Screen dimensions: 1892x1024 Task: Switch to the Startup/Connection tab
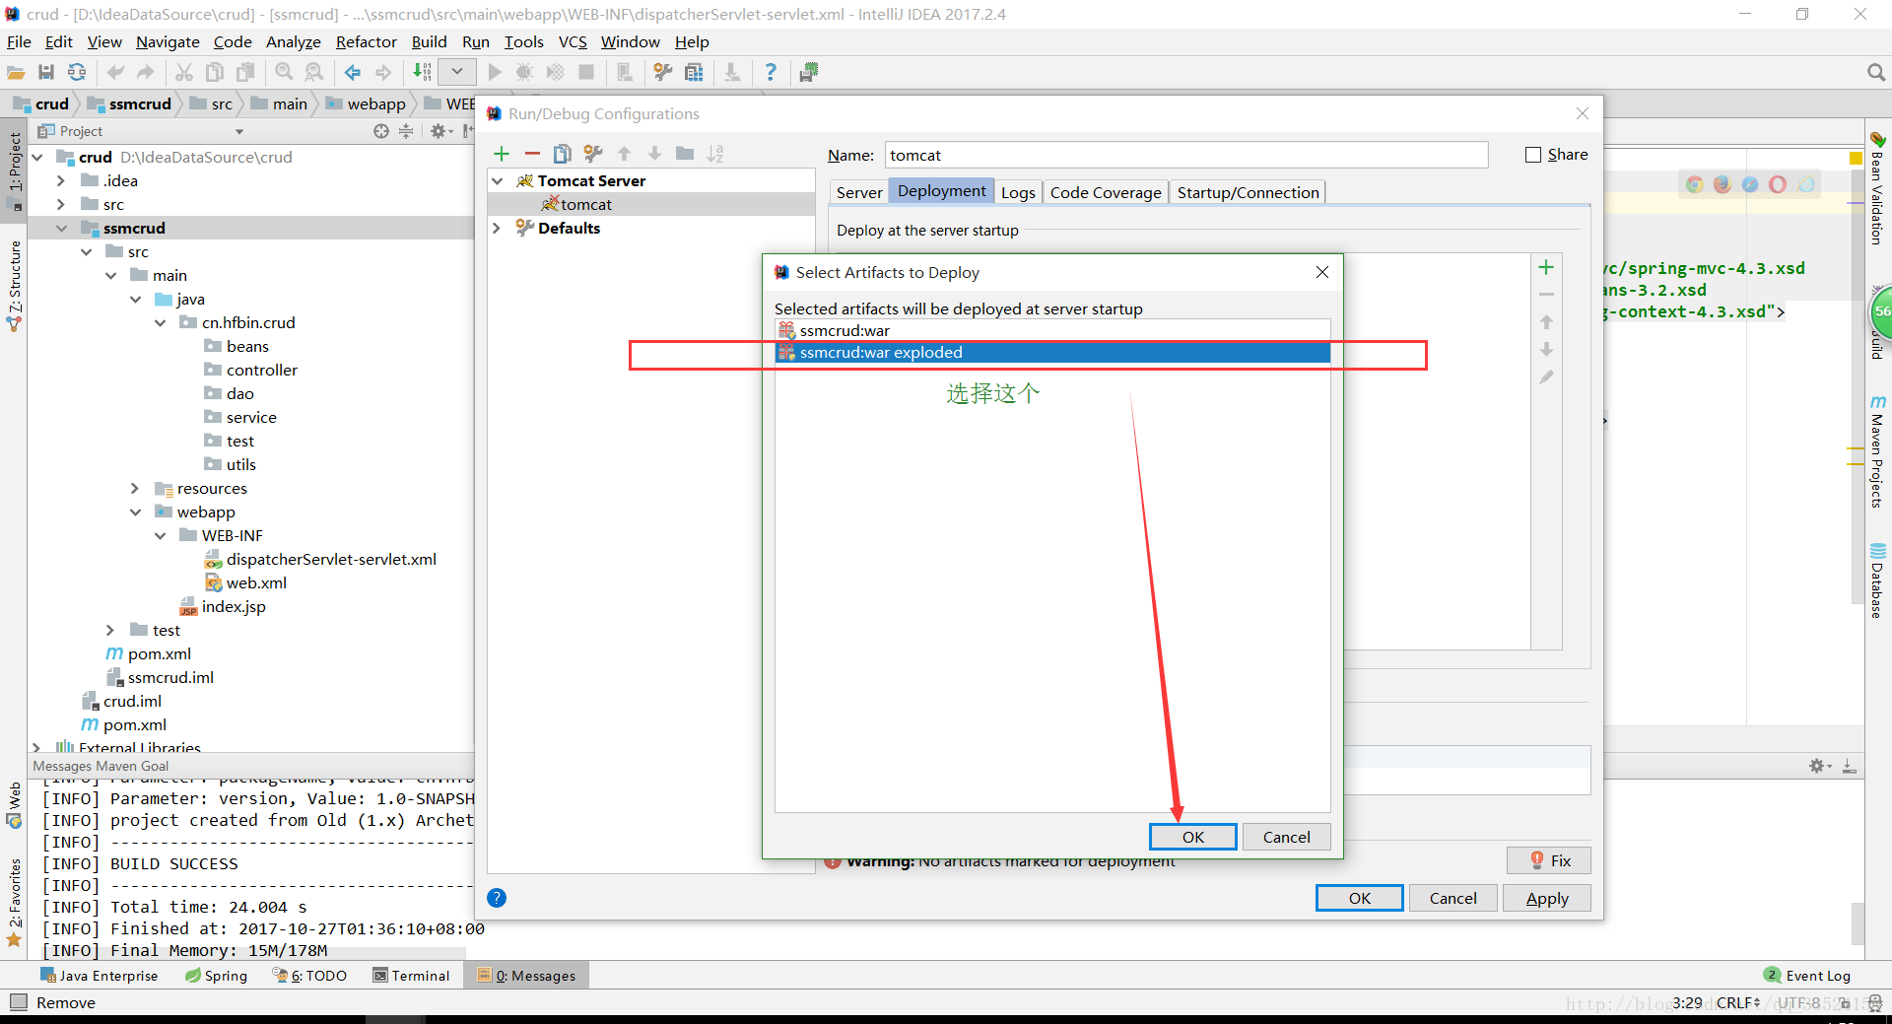click(1248, 192)
